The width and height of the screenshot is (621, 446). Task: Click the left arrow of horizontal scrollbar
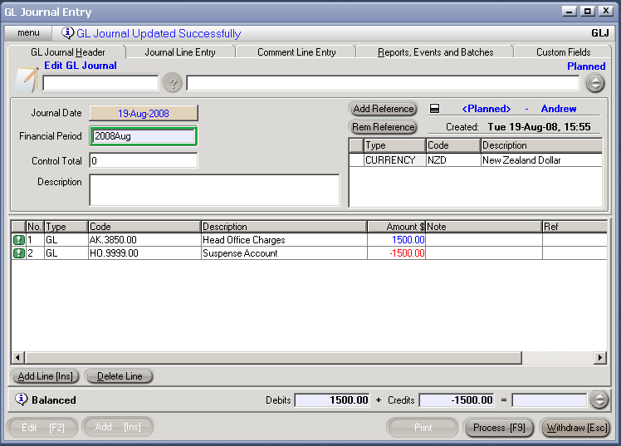coord(17,358)
